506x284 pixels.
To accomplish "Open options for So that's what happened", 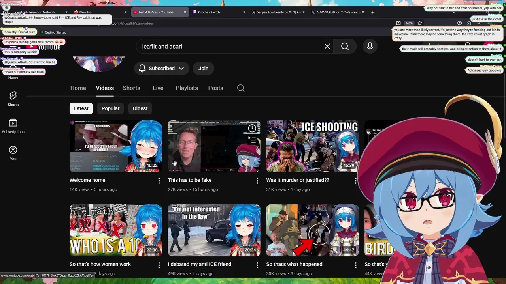I will click(x=355, y=265).
